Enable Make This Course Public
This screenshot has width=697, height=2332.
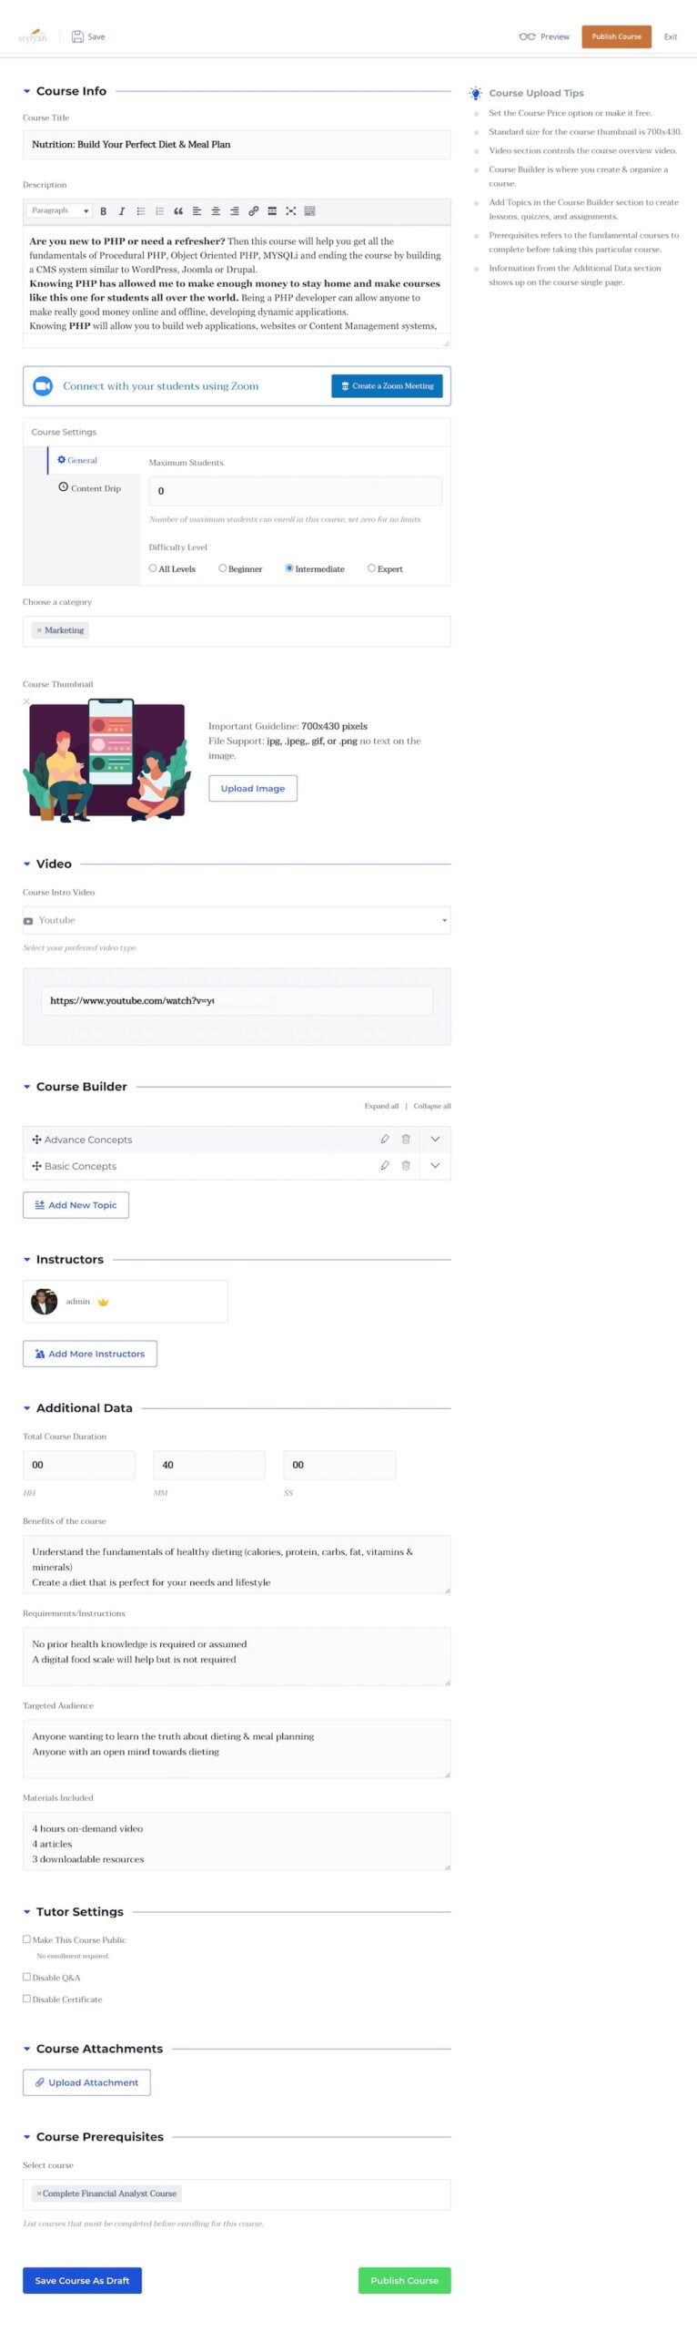[x=26, y=1938]
